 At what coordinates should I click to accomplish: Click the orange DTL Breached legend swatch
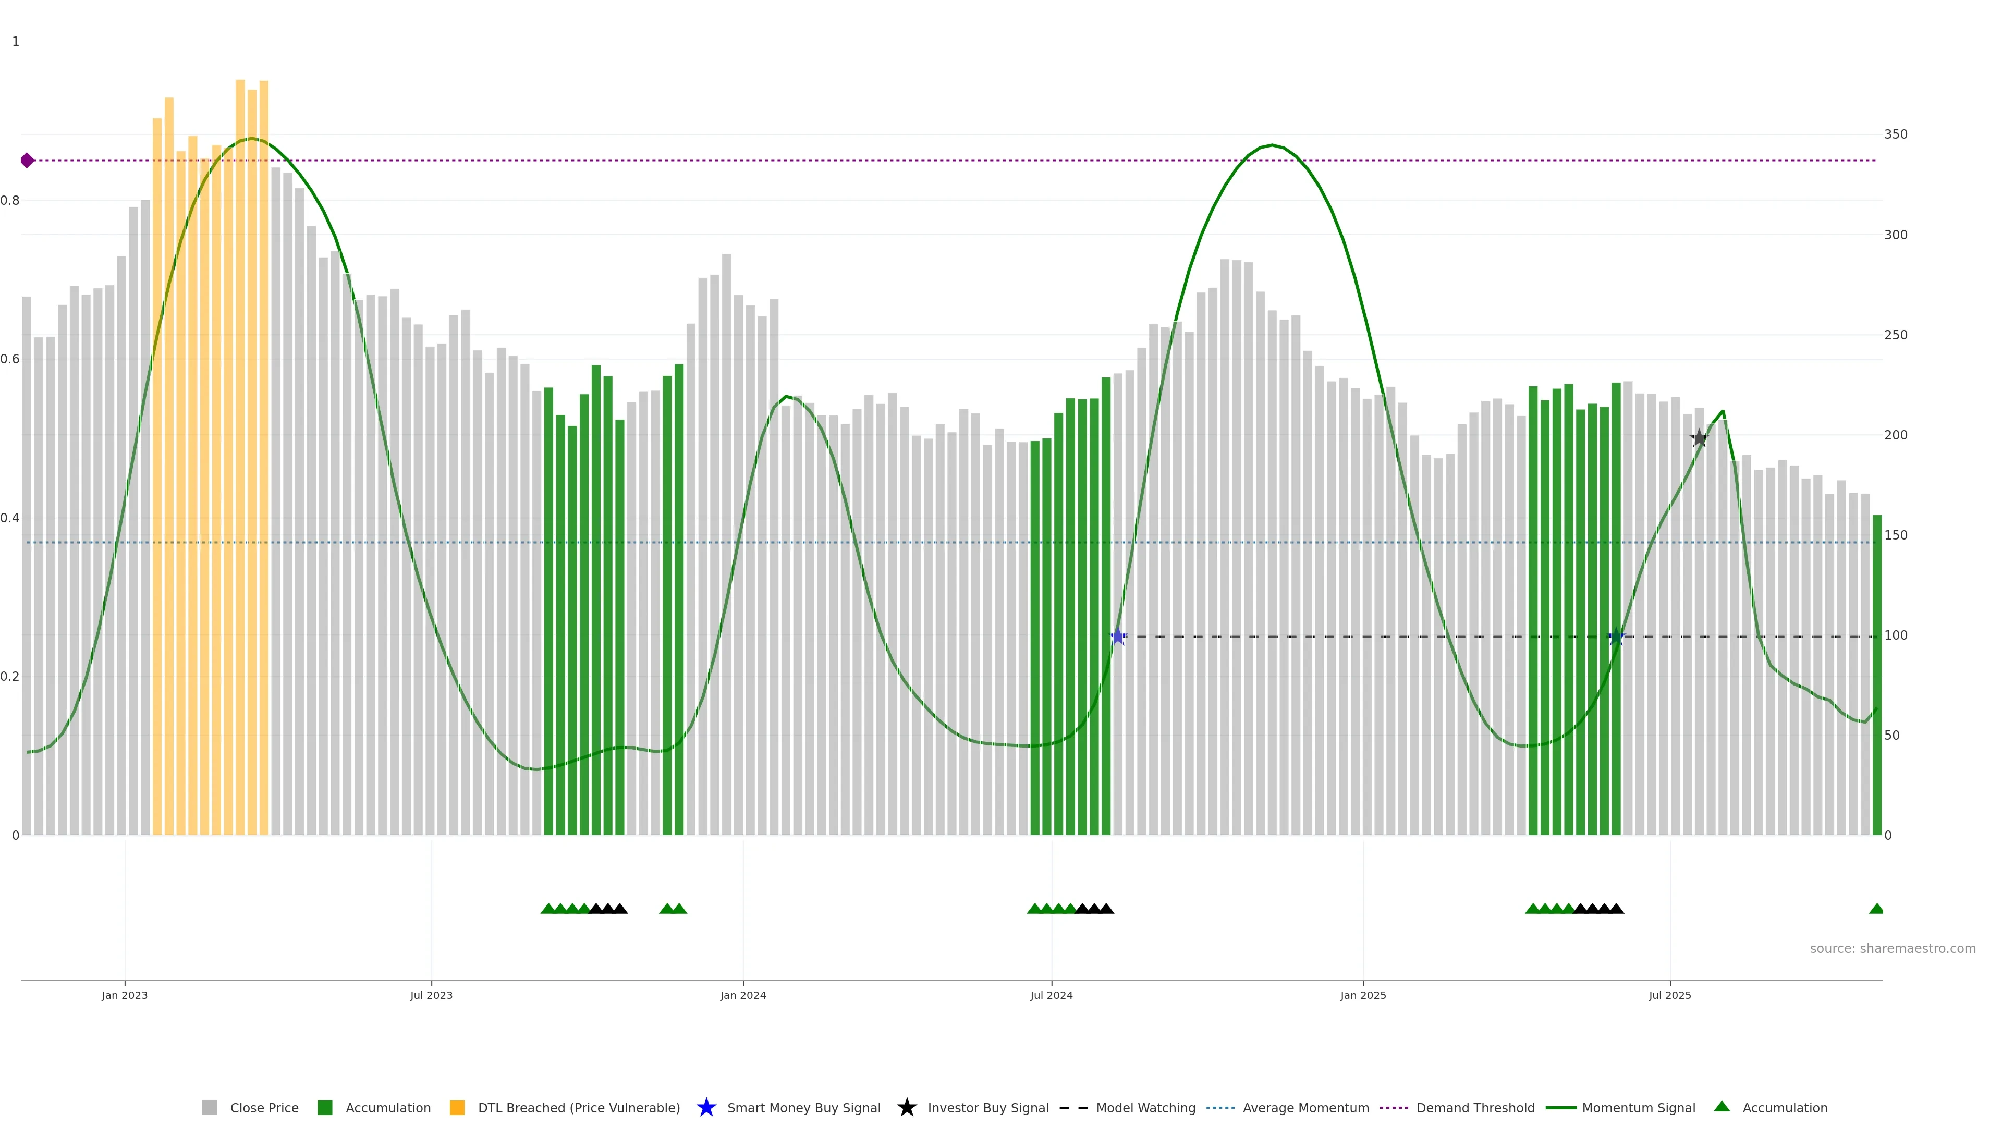pyautogui.click(x=457, y=1107)
